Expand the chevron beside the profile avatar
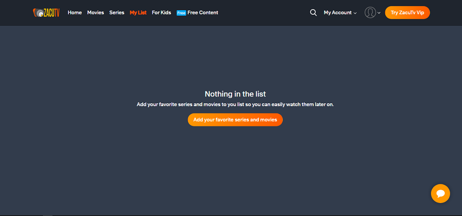Image resolution: width=462 pixels, height=216 pixels. pos(379,13)
